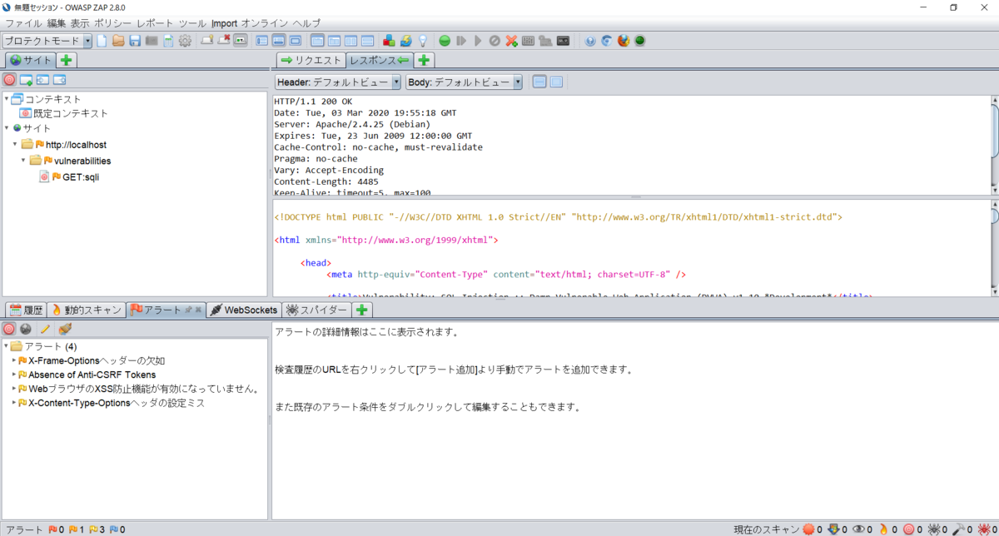
Task: Open session using the folder toolbar icon
Action: tap(118, 41)
